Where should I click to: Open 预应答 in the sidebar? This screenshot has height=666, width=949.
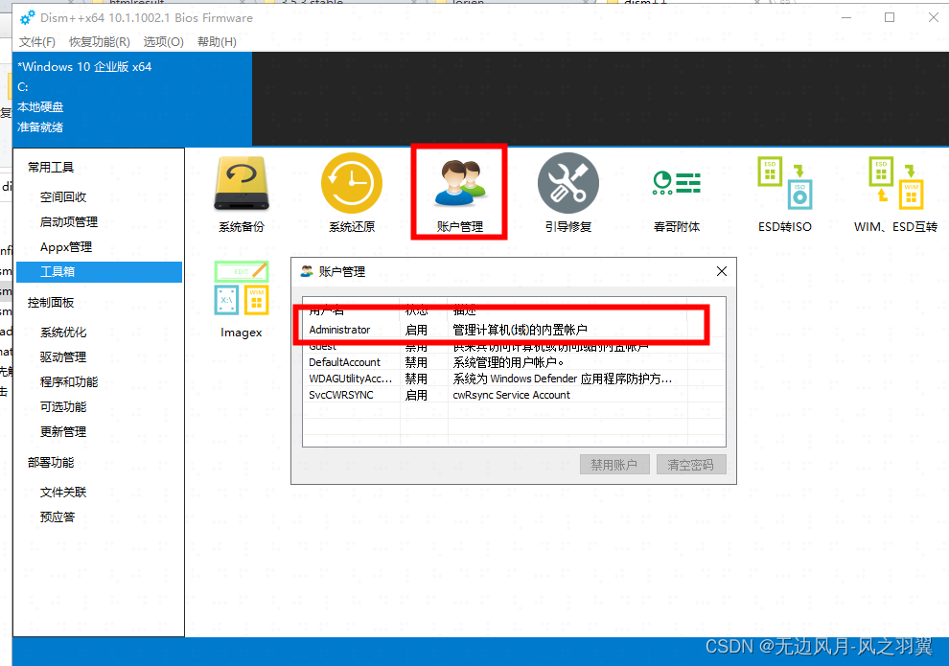pos(58,517)
